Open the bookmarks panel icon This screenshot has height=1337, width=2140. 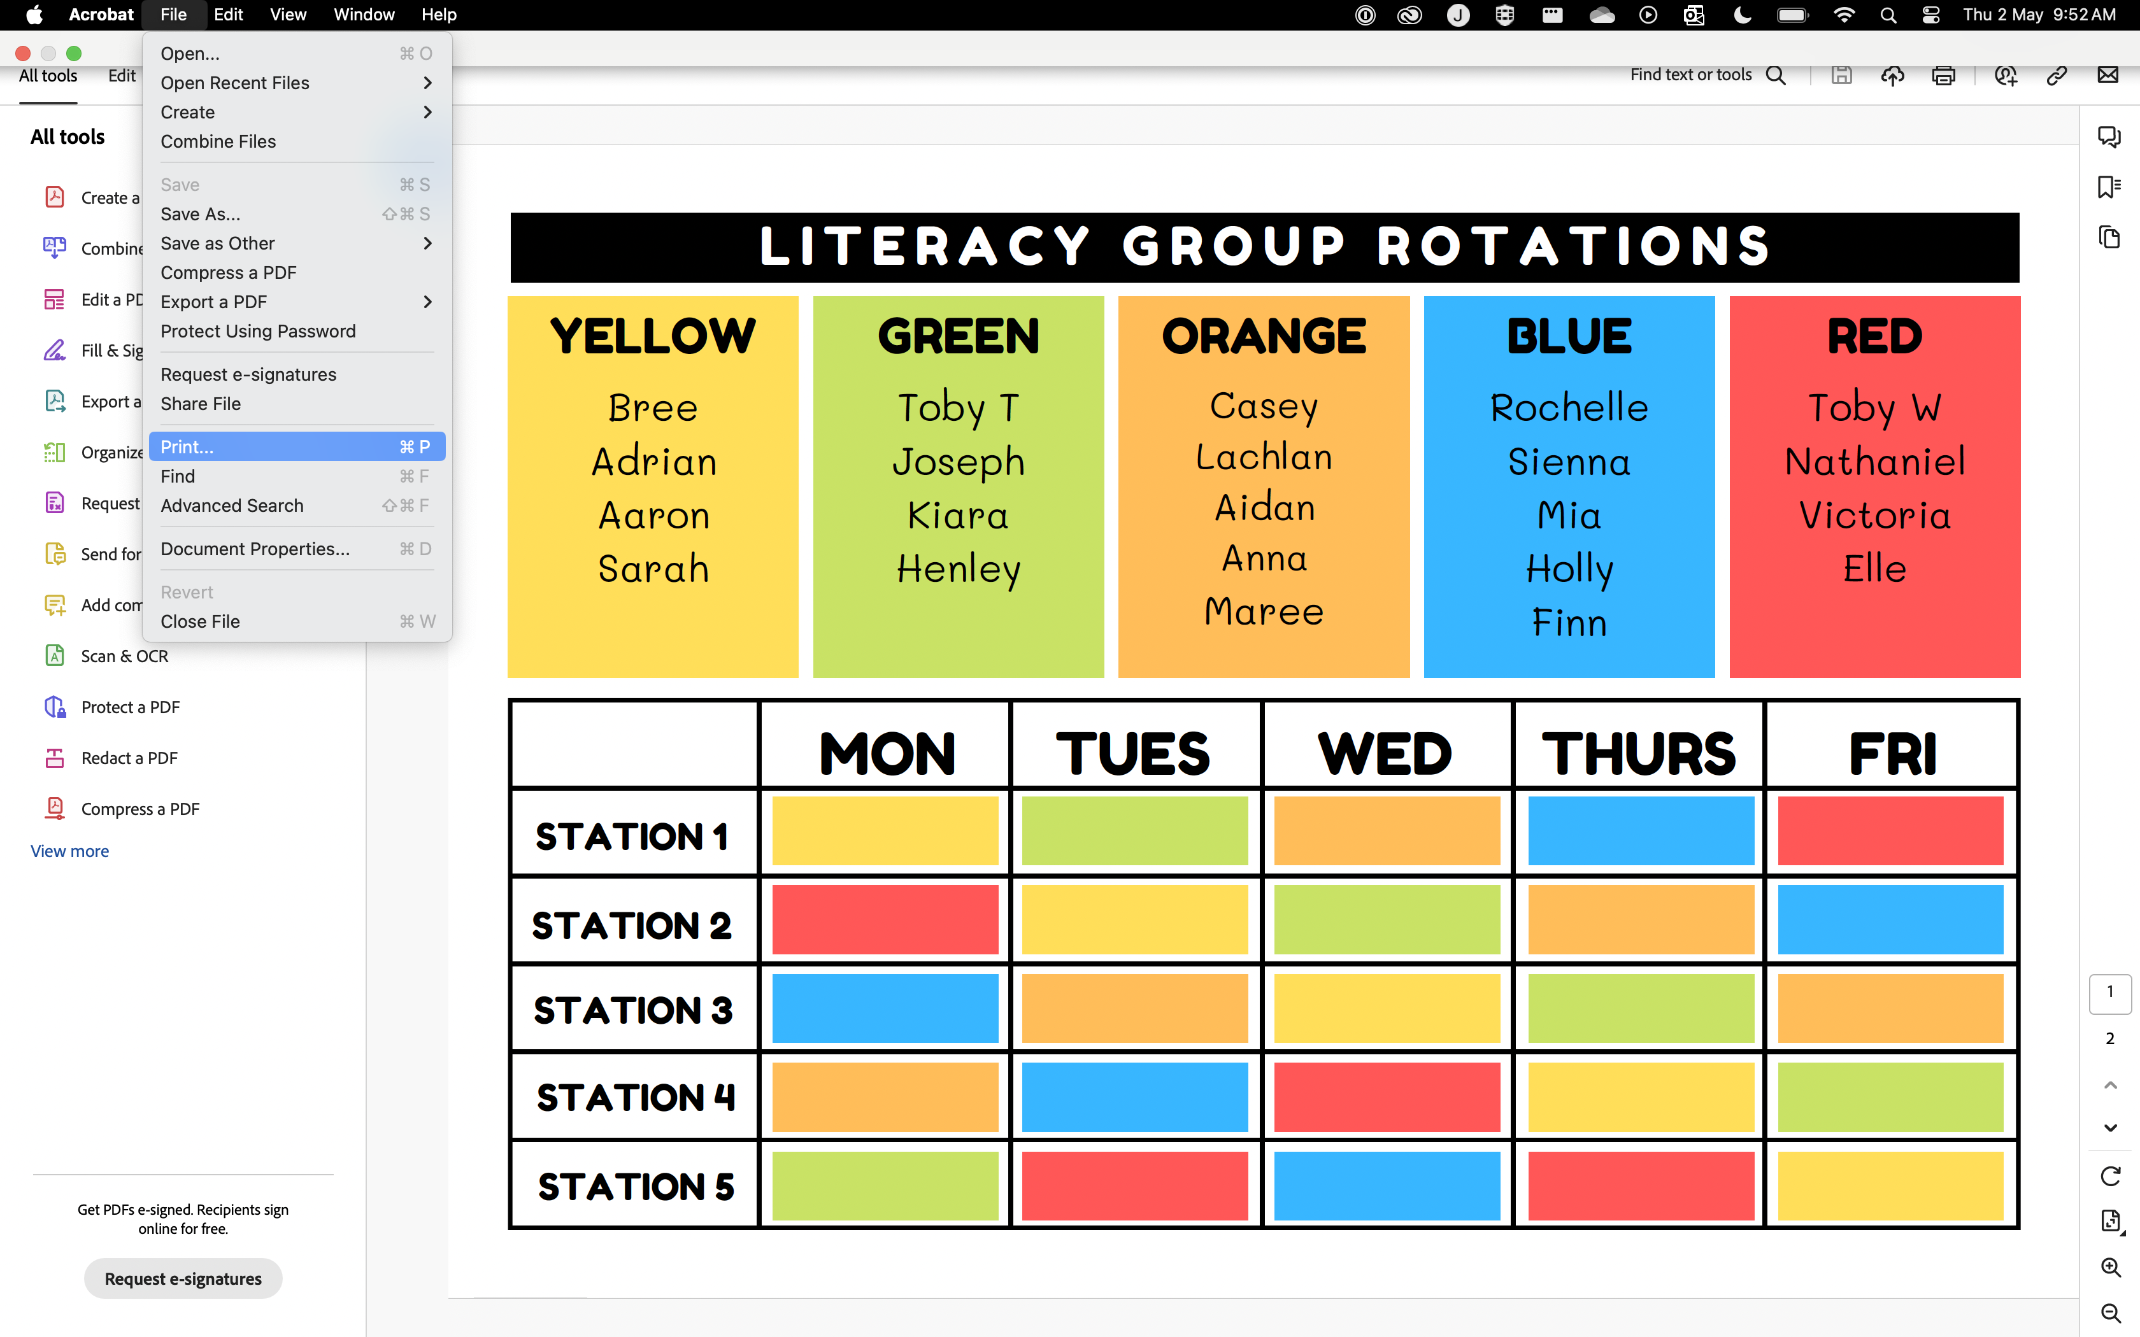click(x=2109, y=187)
